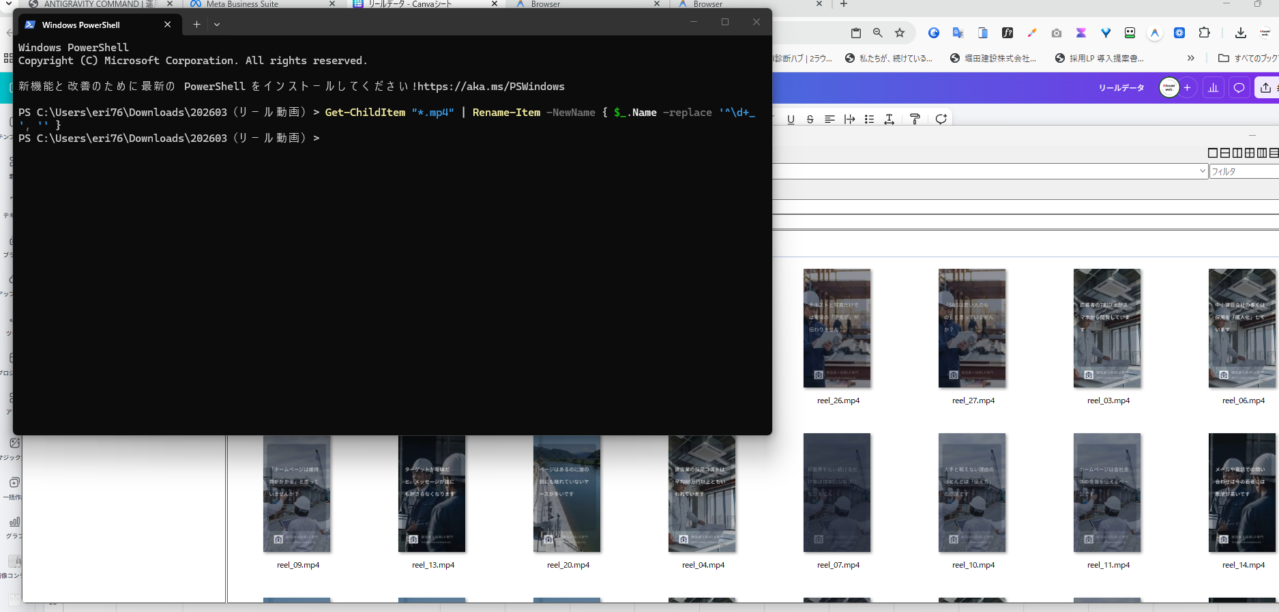The width and height of the screenshot is (1279, 612).
Task: Open Canva analytics bar chart icon
Action: click(1213, 88)
